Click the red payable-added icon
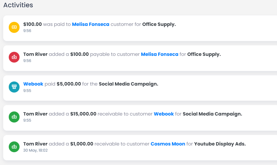 point(14,57)
